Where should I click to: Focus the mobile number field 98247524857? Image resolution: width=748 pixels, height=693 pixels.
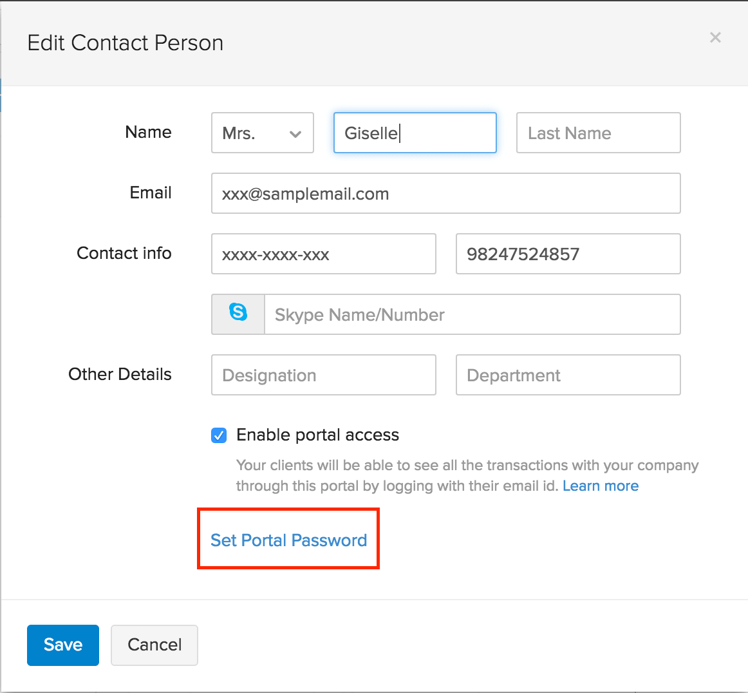tap(568, 254)
